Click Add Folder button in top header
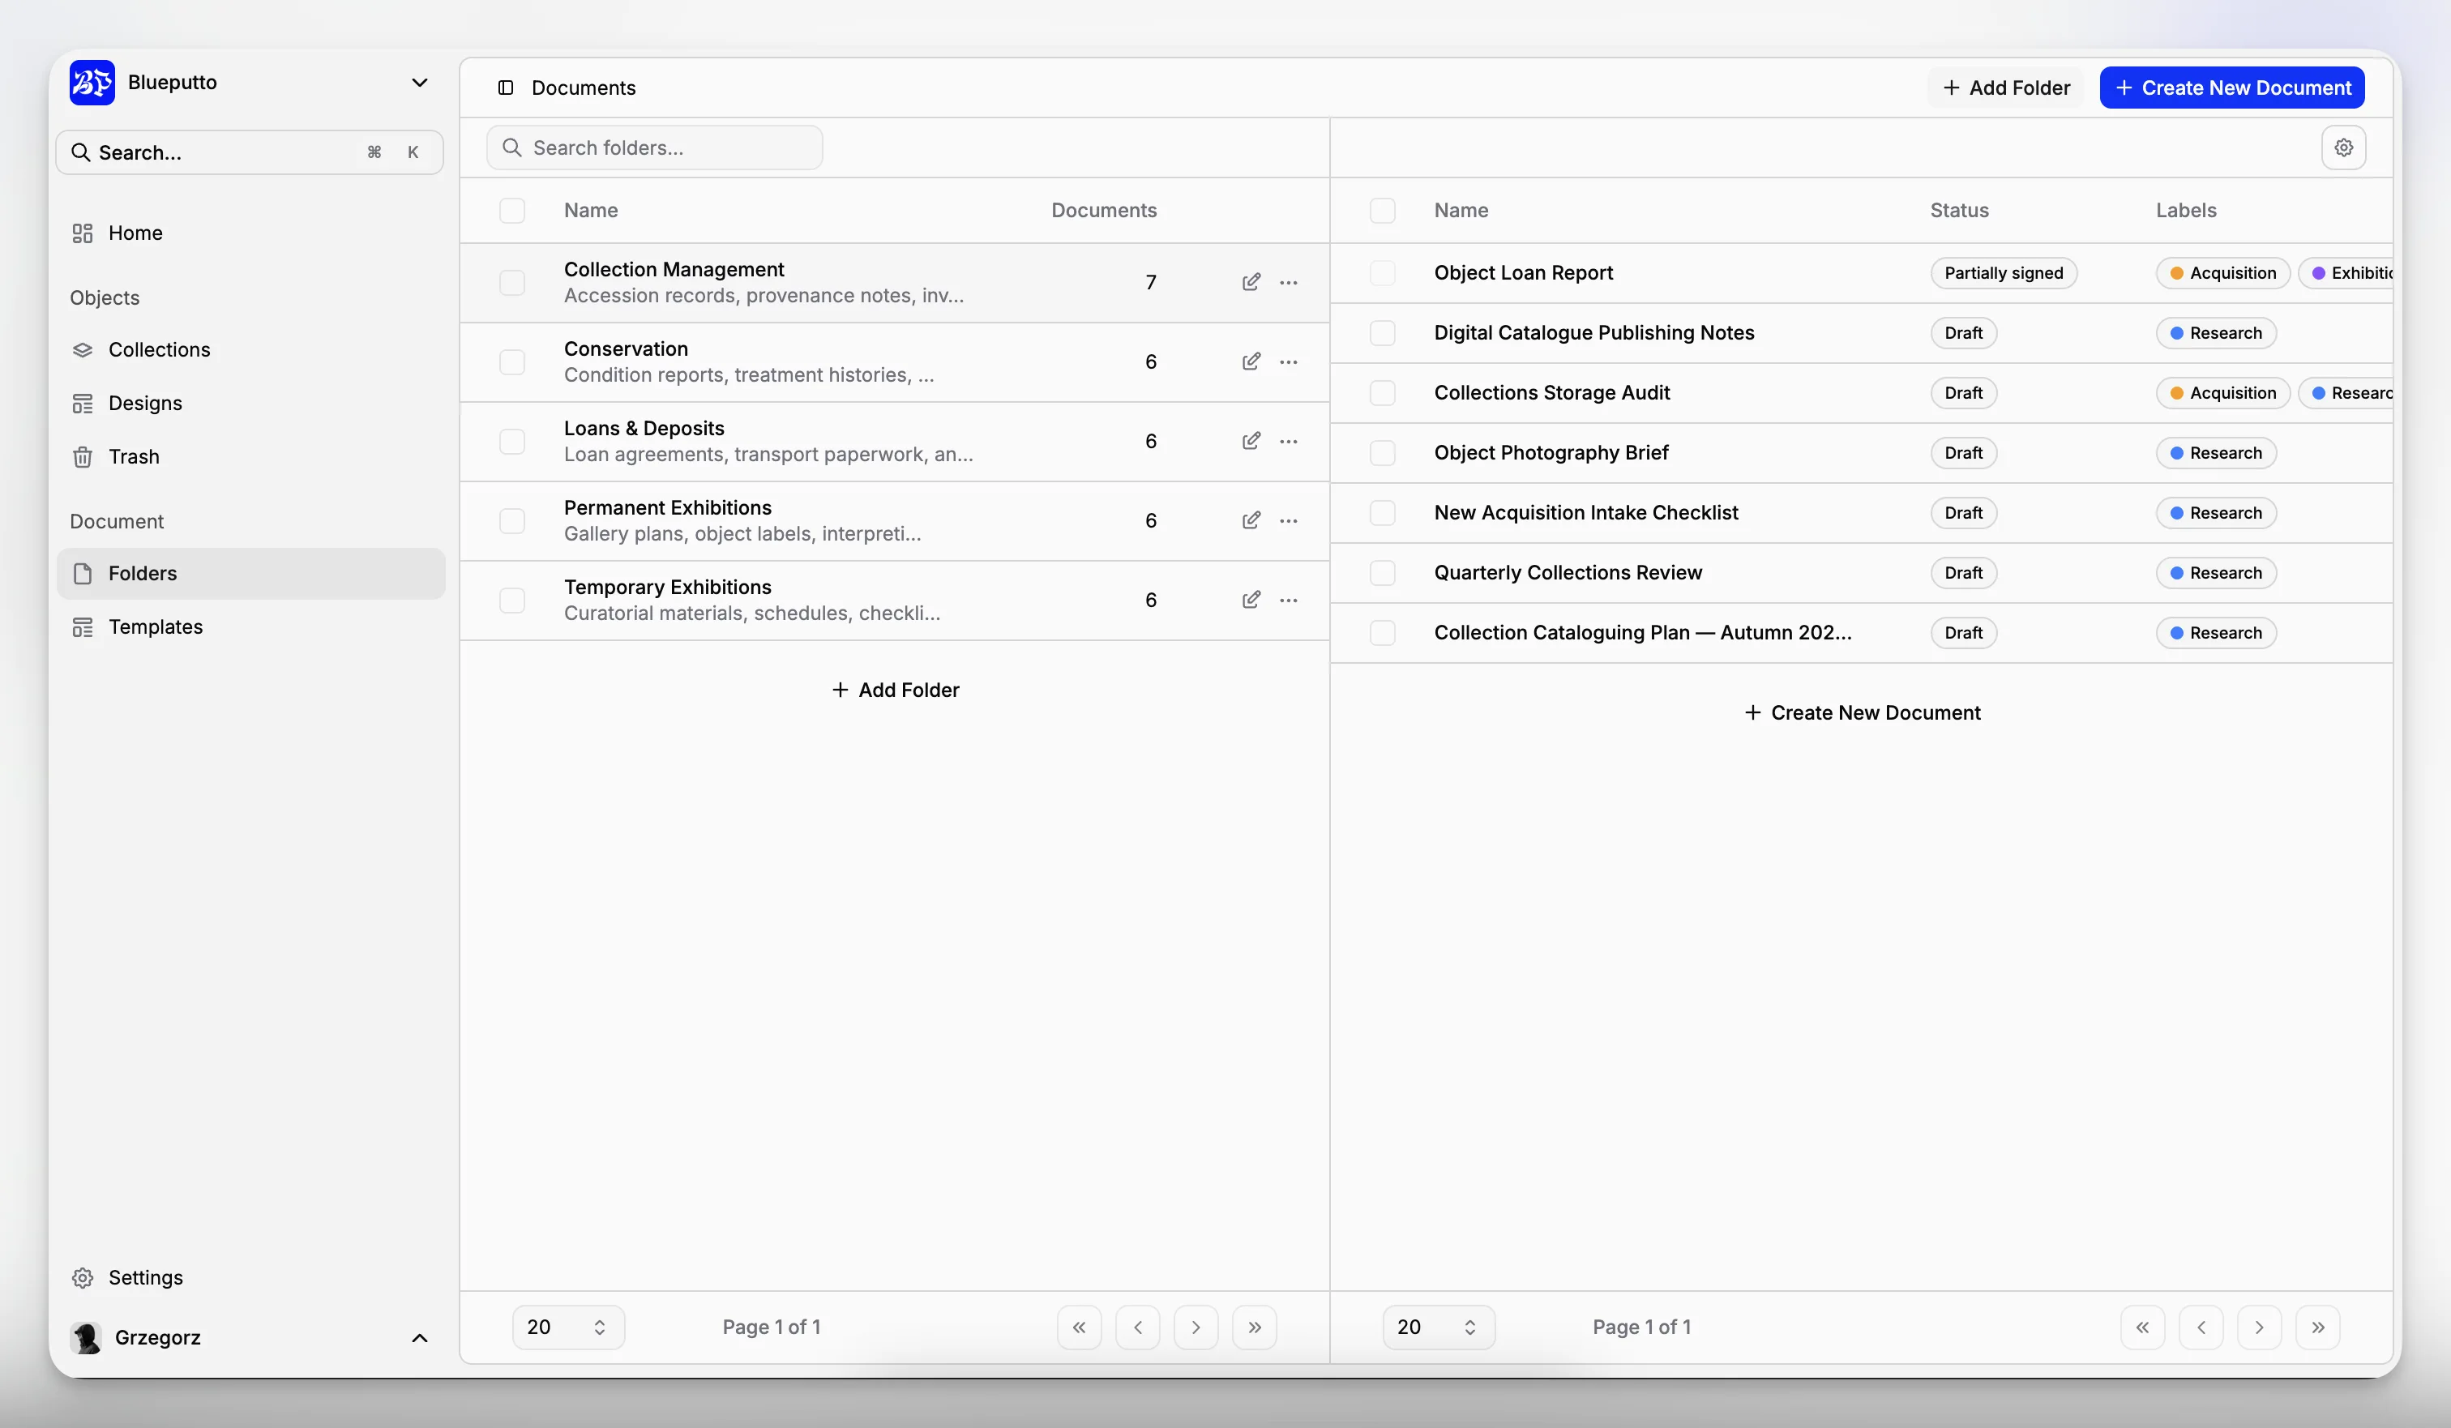 [x=2005, y=88]
